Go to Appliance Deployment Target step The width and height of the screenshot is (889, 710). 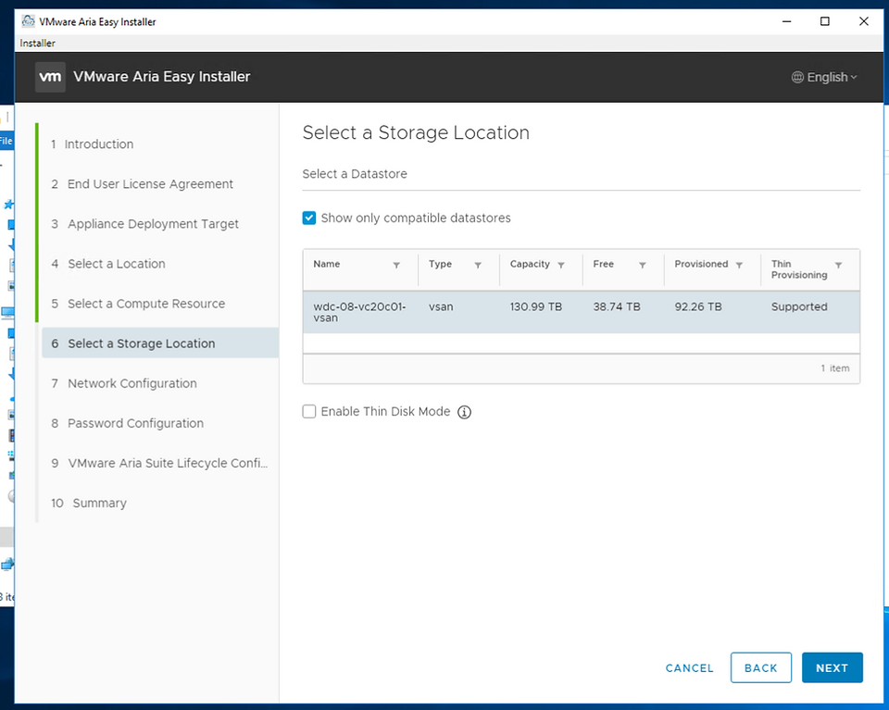pyautogui.click(x=144, y=224)
